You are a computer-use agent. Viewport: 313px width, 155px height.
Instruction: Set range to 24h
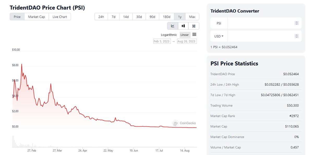(x=101, y=17)
